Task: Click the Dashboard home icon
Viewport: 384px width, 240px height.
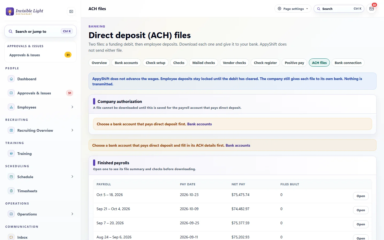Action: (x=11, y=79)
